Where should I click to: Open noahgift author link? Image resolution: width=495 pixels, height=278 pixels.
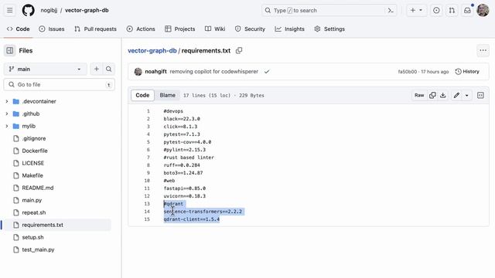pos(155,72)
